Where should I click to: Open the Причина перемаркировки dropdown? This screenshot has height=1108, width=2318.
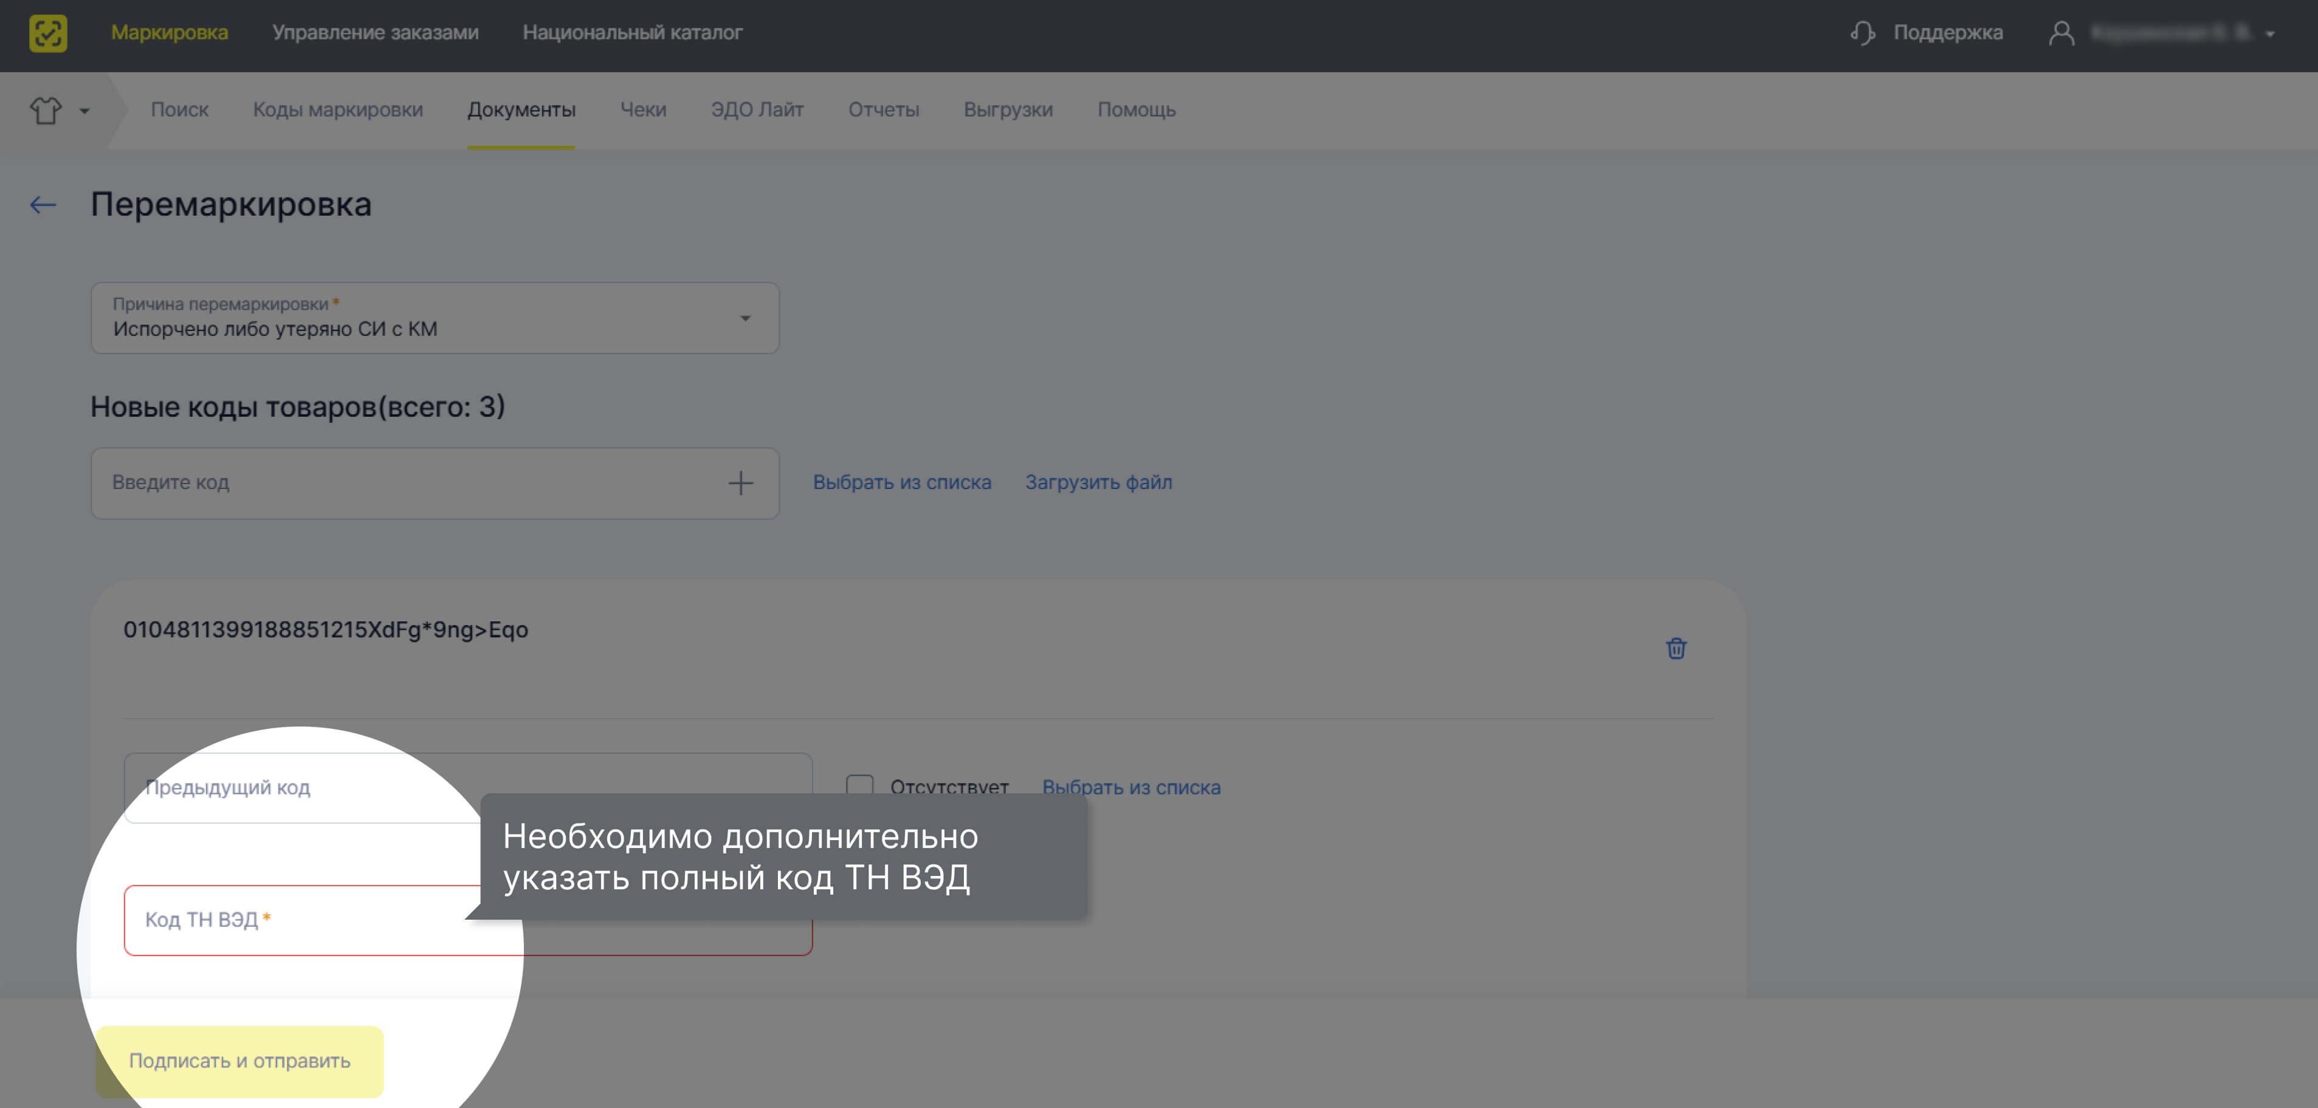click(x=435, y=318)
